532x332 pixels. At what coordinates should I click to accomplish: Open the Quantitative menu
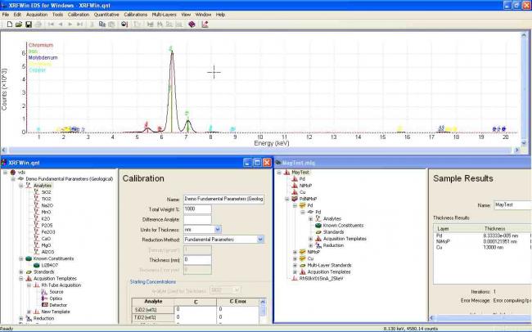[107, 14]
